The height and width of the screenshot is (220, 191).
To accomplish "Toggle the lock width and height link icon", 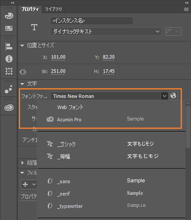I will click(23, 72).
